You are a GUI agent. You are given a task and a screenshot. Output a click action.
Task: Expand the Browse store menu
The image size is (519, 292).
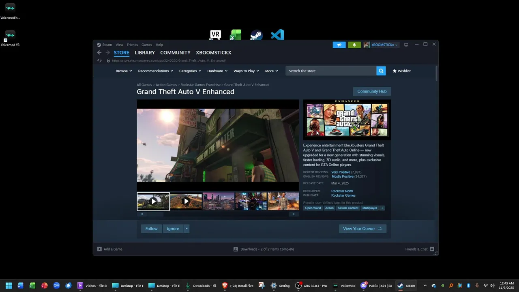124,71
